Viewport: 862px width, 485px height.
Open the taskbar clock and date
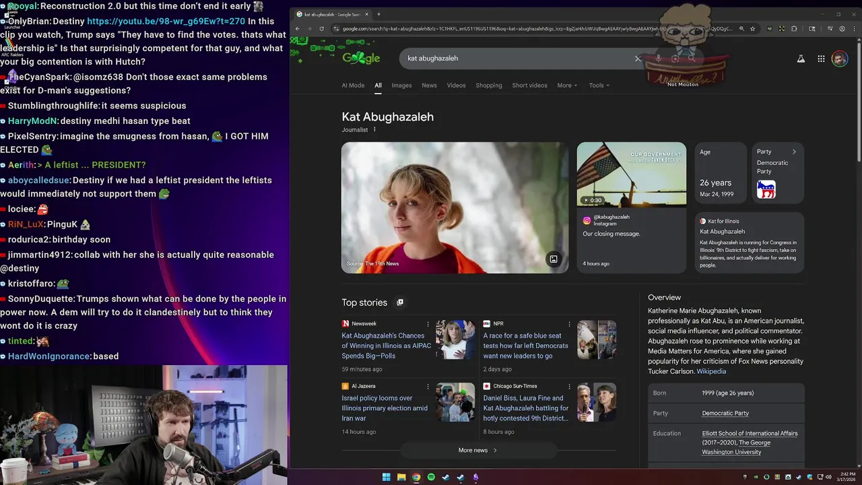point(845,477)
